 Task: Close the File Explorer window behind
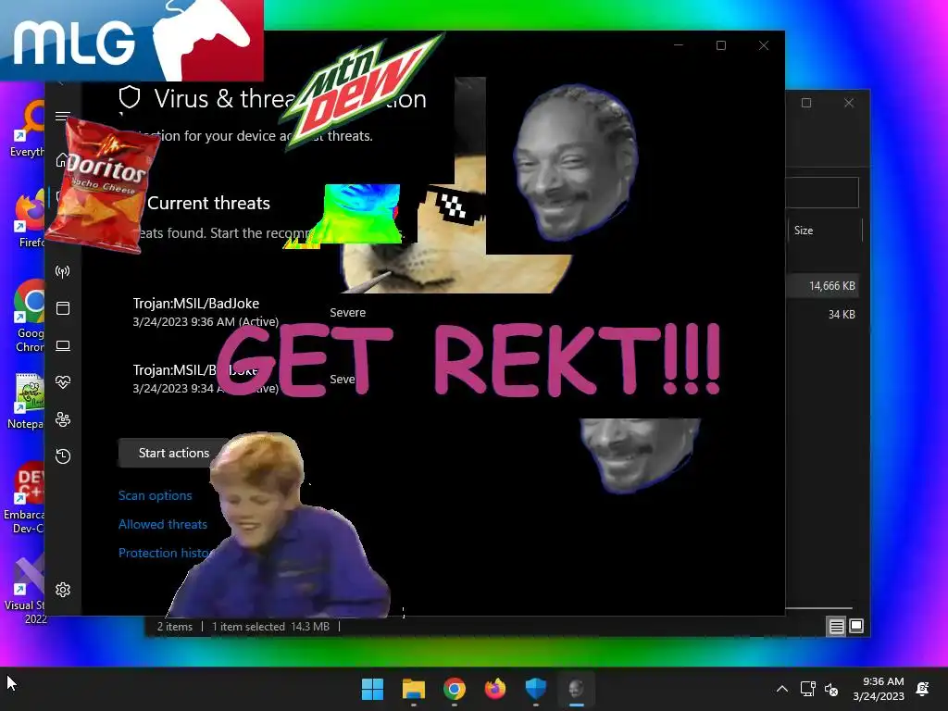[849, 103]
